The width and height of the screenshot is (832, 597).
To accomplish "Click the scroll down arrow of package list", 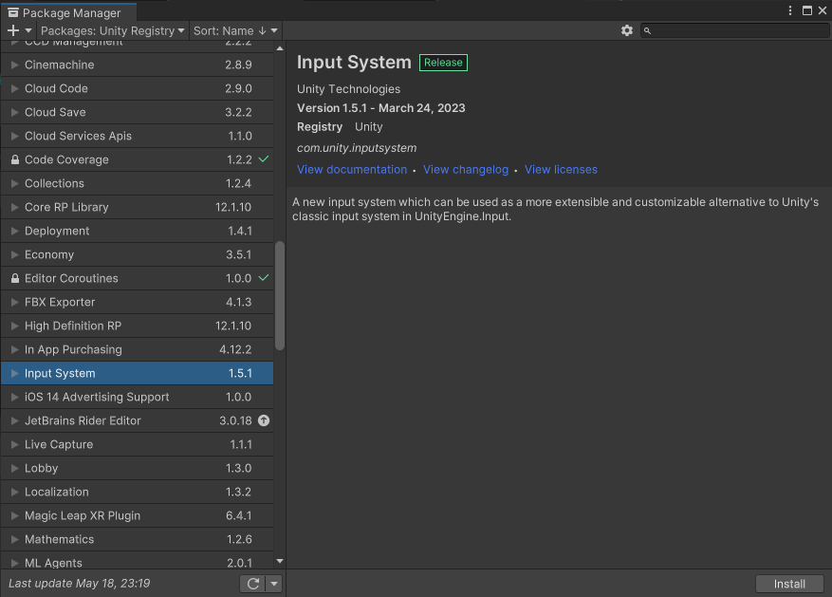I will tap(280, 561).
